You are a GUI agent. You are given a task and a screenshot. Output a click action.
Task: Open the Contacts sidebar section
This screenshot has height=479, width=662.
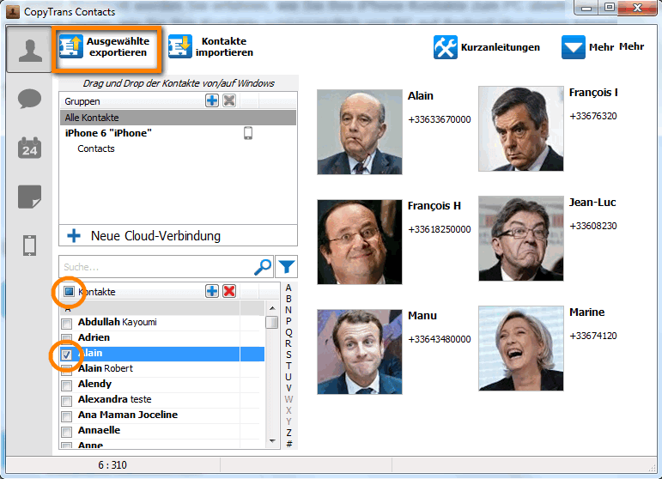[x=29, y=50]
